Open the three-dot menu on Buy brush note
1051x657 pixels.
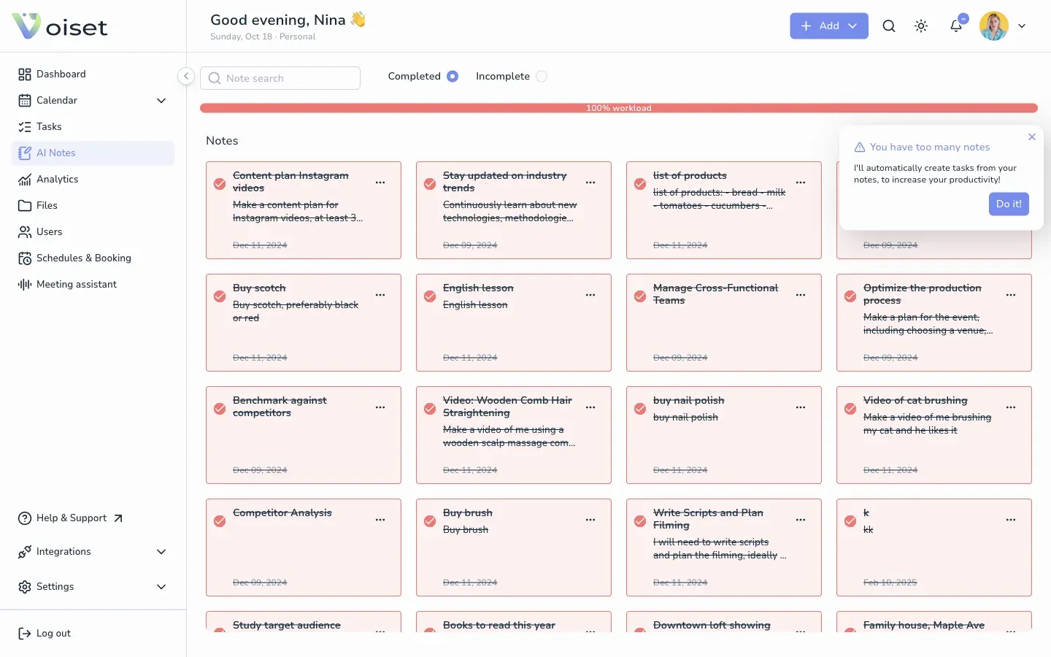tap(590, 520)
